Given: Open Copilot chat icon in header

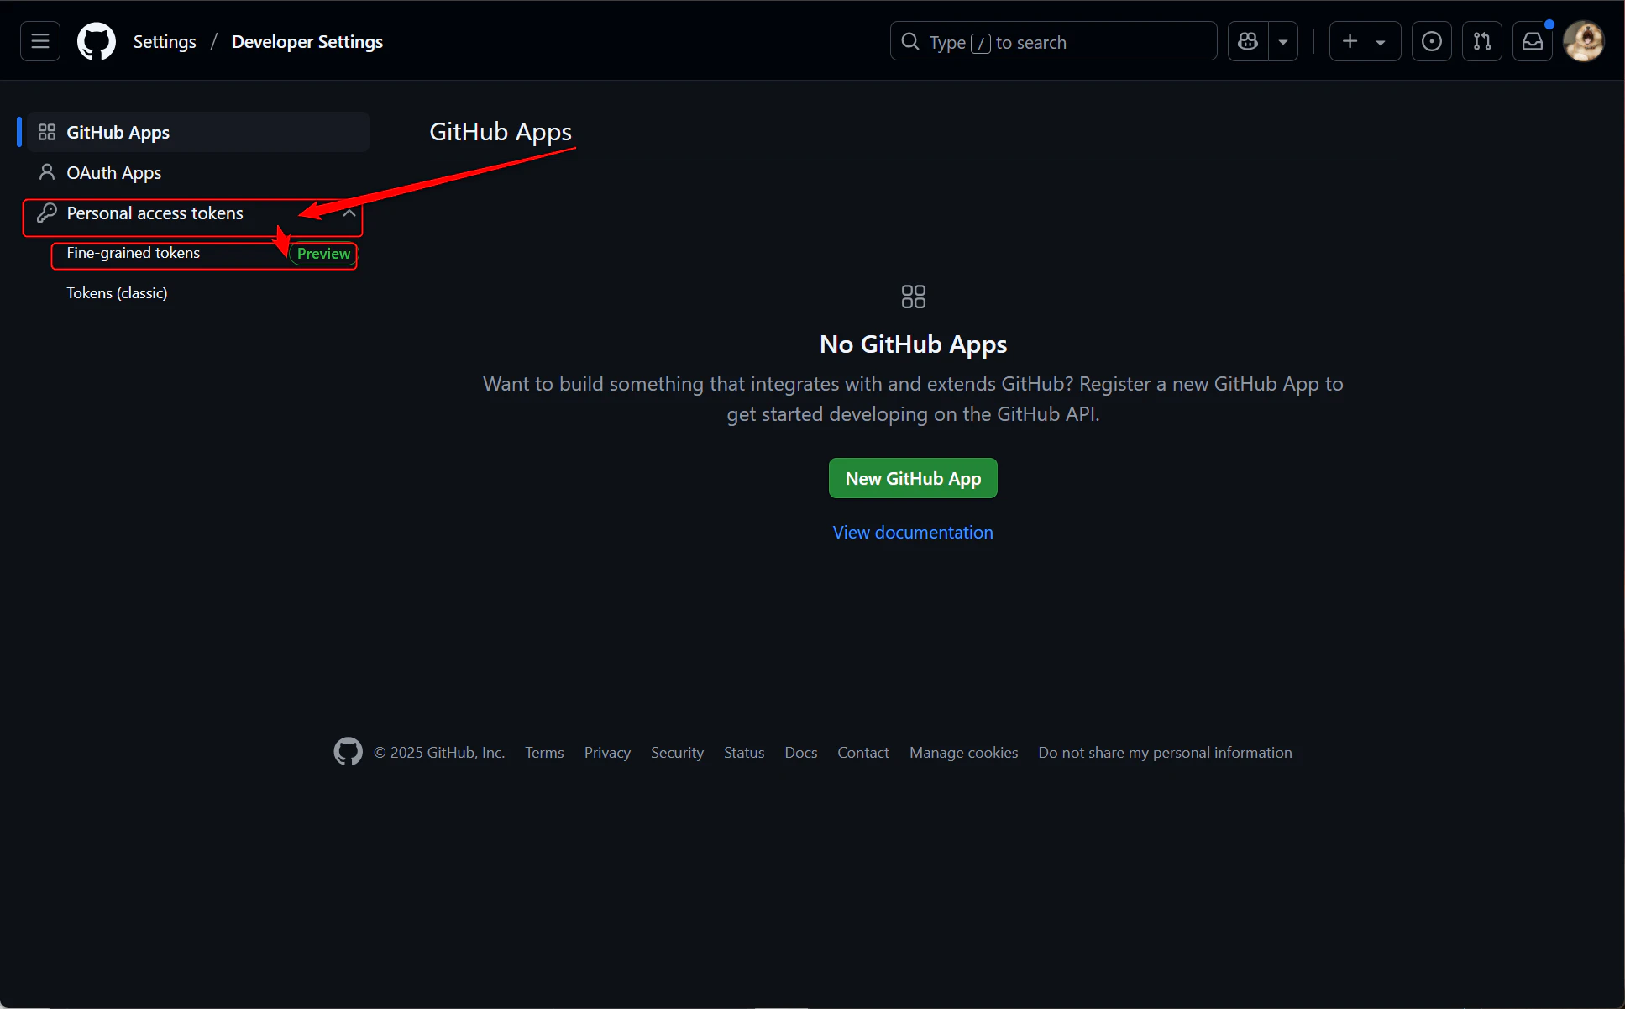Looking at the screenshot, I should pyautogui.click(x=1248, y=41).
